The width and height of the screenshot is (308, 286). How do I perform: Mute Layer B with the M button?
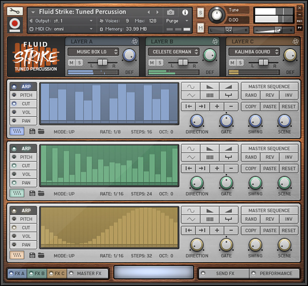(152, 62)
